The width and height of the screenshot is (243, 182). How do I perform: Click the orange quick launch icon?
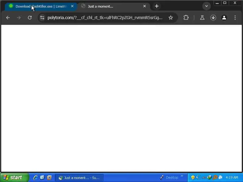[x=49, y=177]
